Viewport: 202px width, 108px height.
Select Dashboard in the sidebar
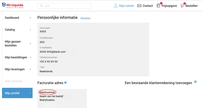coord(17,18)
